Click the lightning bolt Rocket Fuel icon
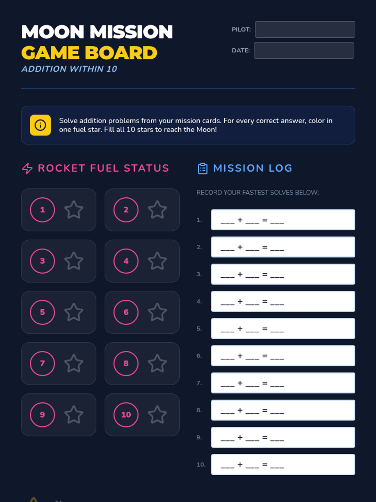 pyautogui.click(x=27, y=168)
